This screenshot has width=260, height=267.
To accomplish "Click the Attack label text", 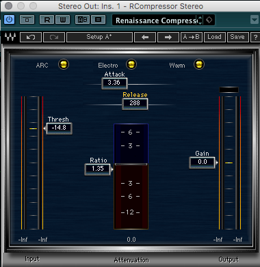I will coord(114,74).
